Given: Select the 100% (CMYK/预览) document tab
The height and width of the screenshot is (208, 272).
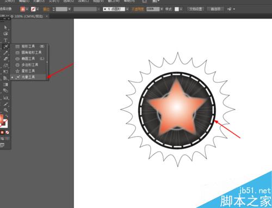Looking at the screenshot, I should point(29,16).
